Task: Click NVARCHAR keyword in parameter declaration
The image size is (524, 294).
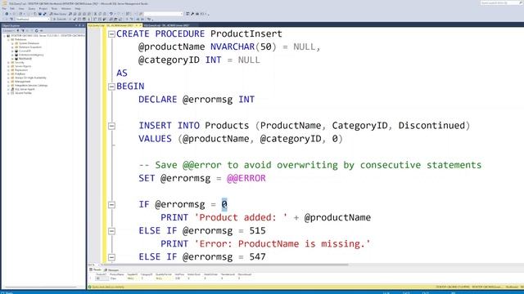Action: click(x=233, y=47)
